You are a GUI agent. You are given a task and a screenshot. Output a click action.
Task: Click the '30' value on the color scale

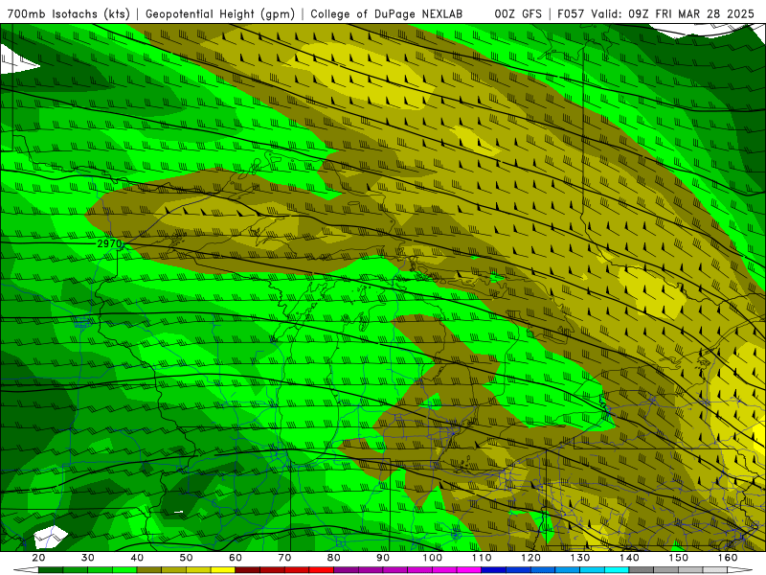click(x=88, y=558)
